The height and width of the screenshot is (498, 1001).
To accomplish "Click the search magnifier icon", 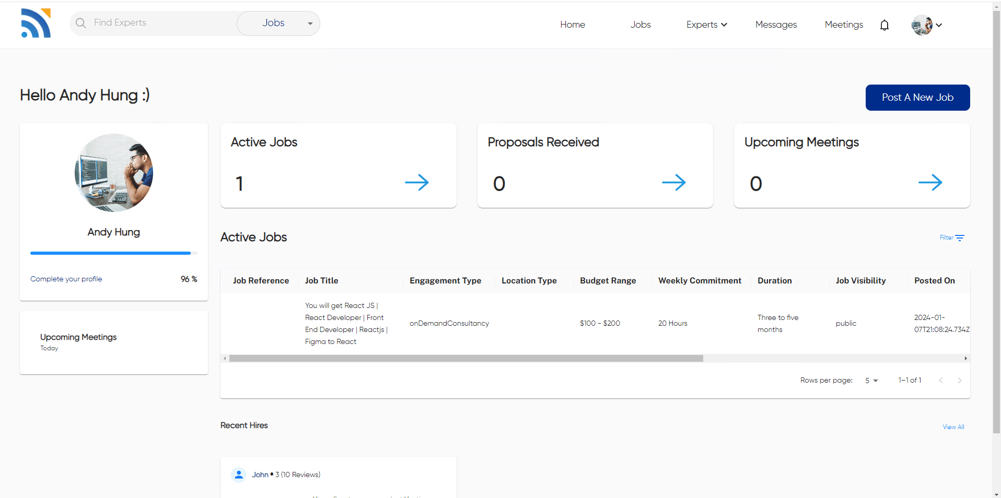I will [80, 23].
